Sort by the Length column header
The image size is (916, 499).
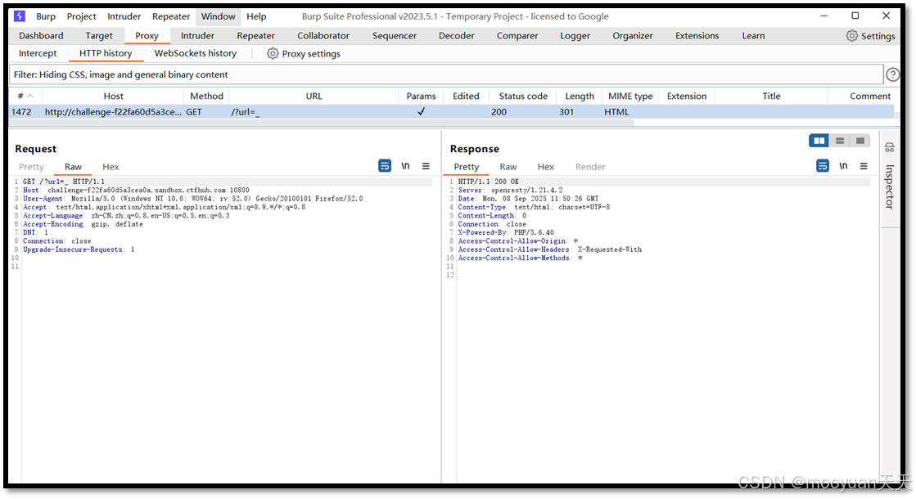(x=579, y=96)
